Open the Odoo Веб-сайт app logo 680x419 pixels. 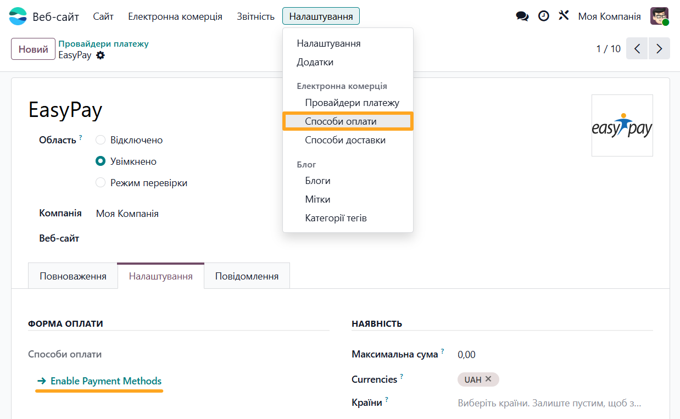click(x=18, y=16)
